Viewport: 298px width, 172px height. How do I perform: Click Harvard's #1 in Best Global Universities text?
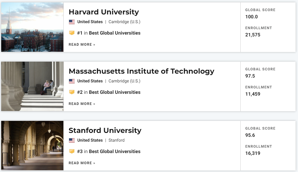pos(108,33)
